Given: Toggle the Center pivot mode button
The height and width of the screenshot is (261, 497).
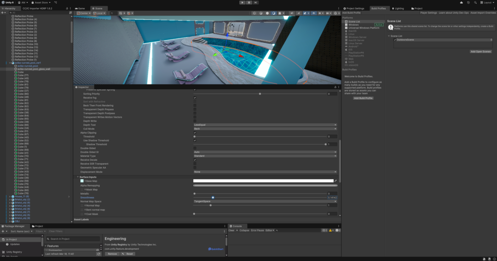Looking at the screenshot, I should 84,13.
